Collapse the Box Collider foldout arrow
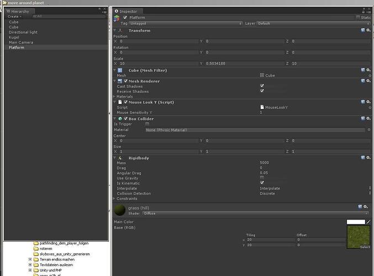The image size is (374, 276). [115, 118]
